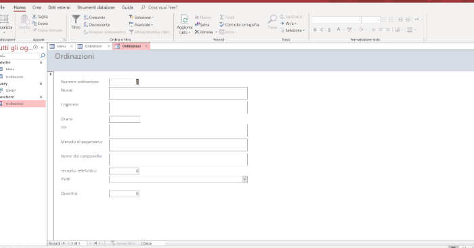Click the Cerca box in record bar
Screen dimensions: 474x248
(153, 243)
